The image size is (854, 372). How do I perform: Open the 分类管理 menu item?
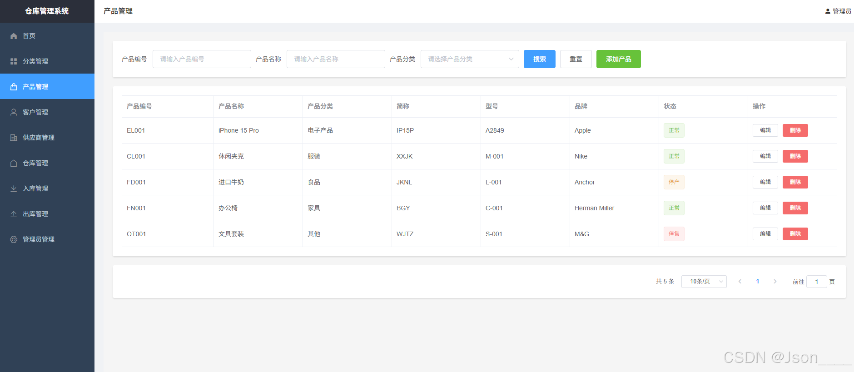(47, 61)
